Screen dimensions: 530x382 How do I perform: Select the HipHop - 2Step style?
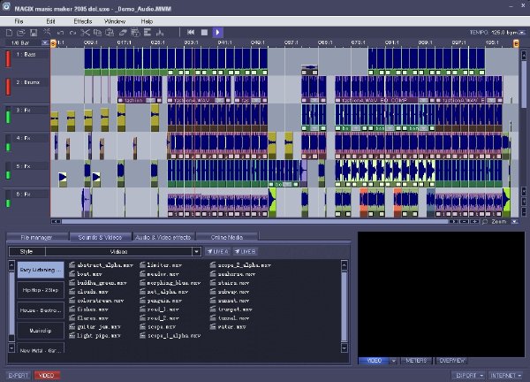[41, 290]
